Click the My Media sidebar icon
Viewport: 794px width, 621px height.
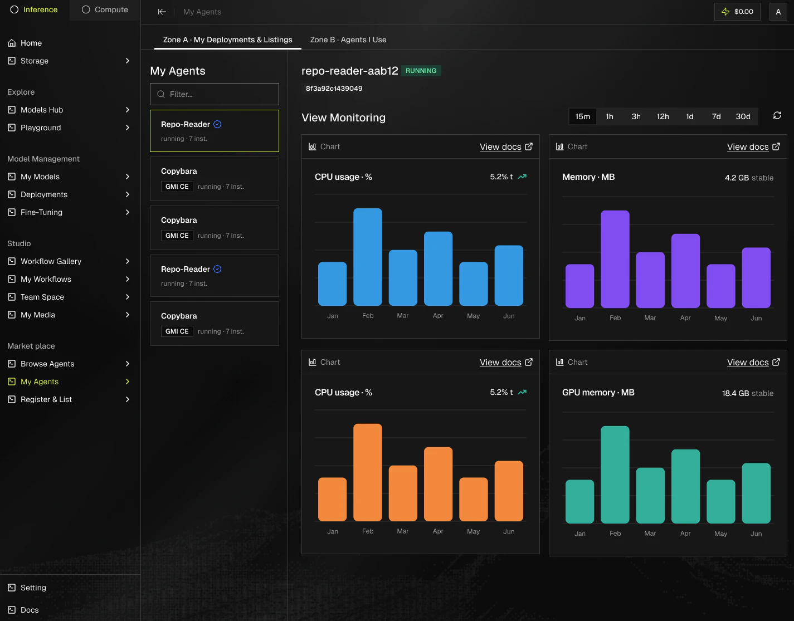[12, 315]
